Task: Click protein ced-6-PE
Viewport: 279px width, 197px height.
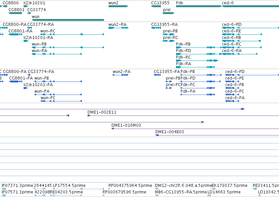Action: [232, 81]
